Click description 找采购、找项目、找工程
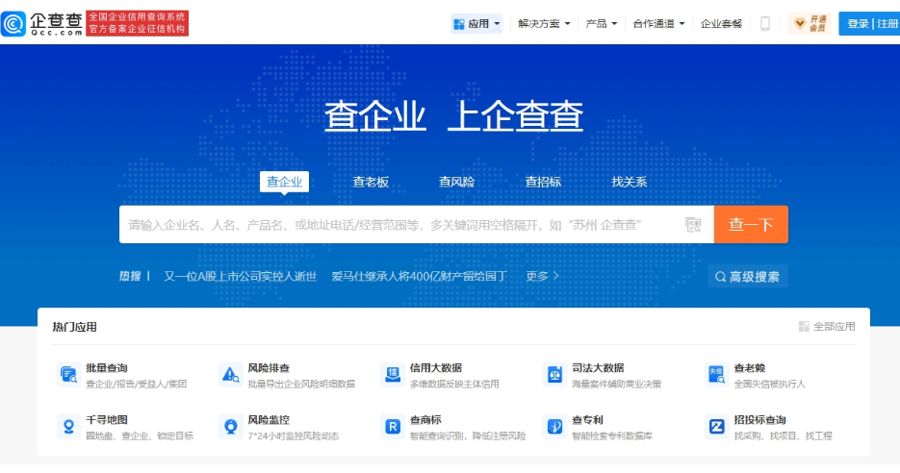The width and height of the screenshot is (900, 473). pos(783,436)
